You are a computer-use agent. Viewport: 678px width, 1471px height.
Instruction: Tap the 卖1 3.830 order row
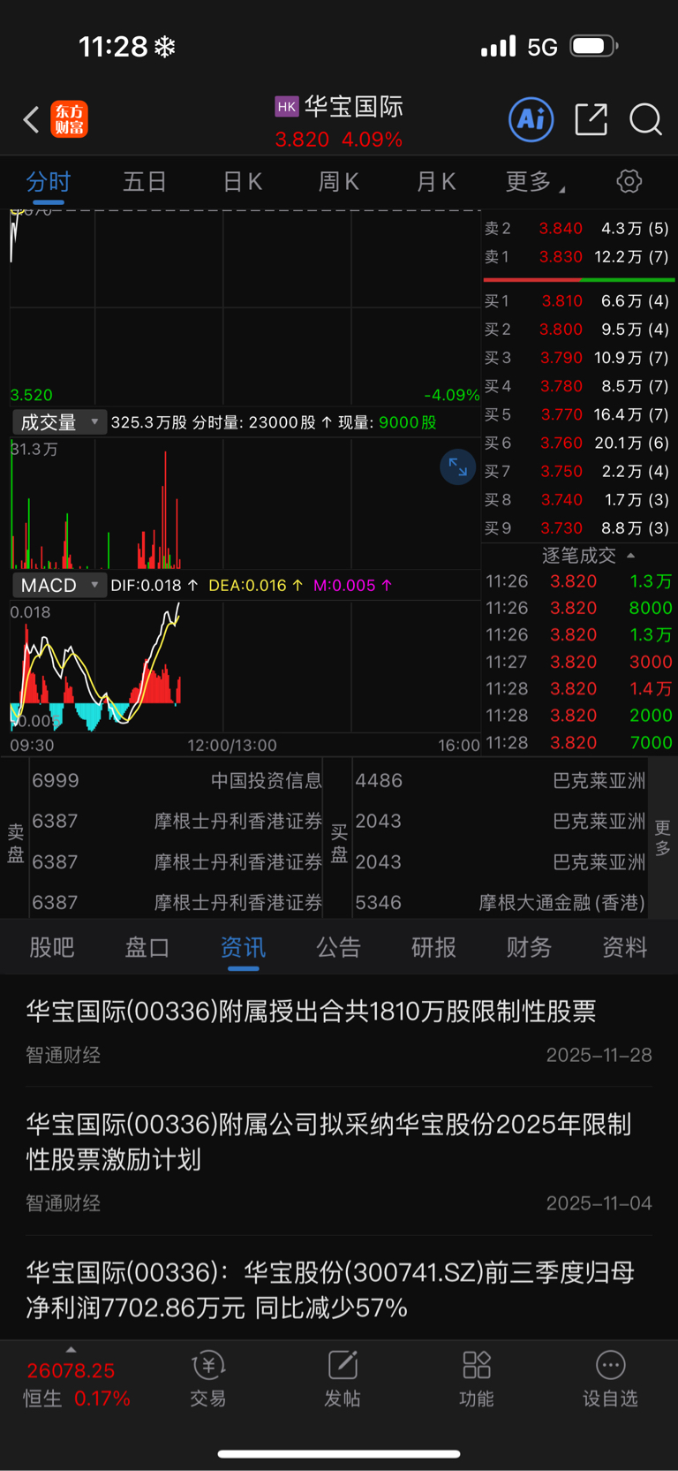point(579,256)
